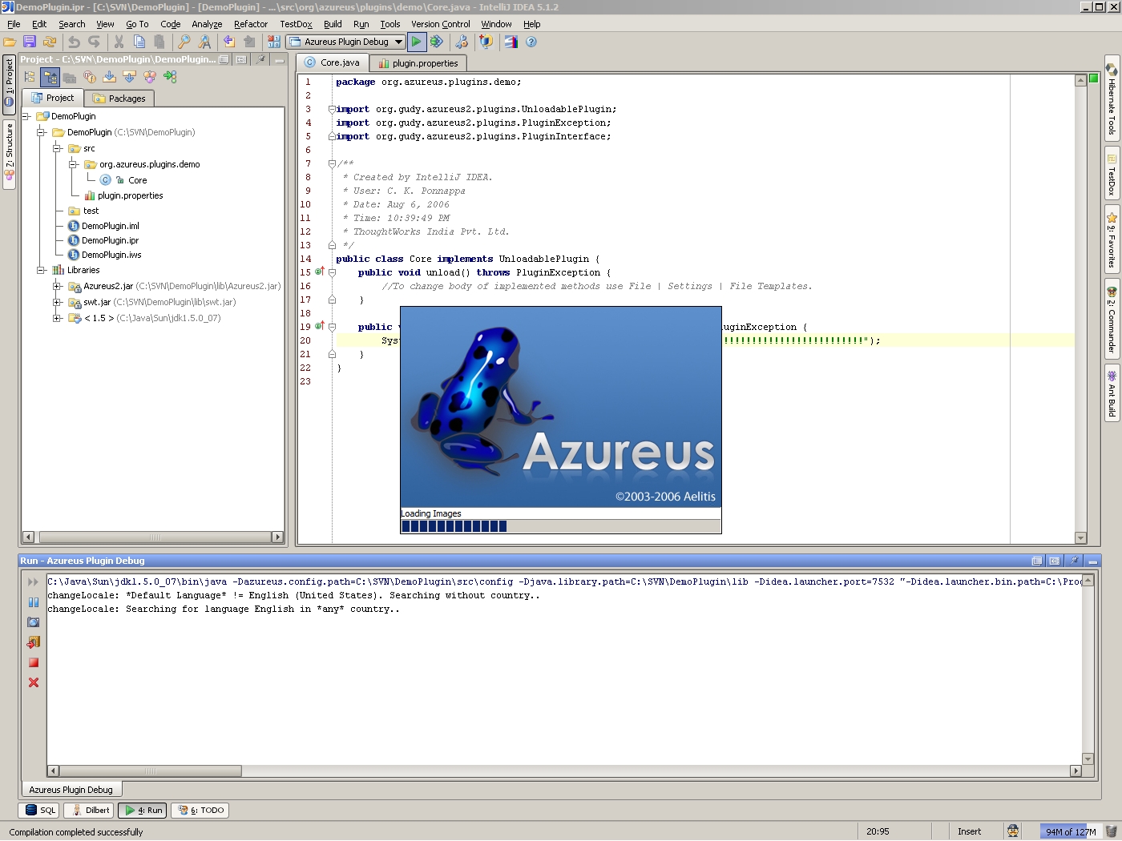Open the Version Control menu

(441, 24)
